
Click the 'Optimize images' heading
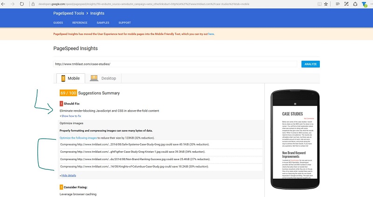71,123
